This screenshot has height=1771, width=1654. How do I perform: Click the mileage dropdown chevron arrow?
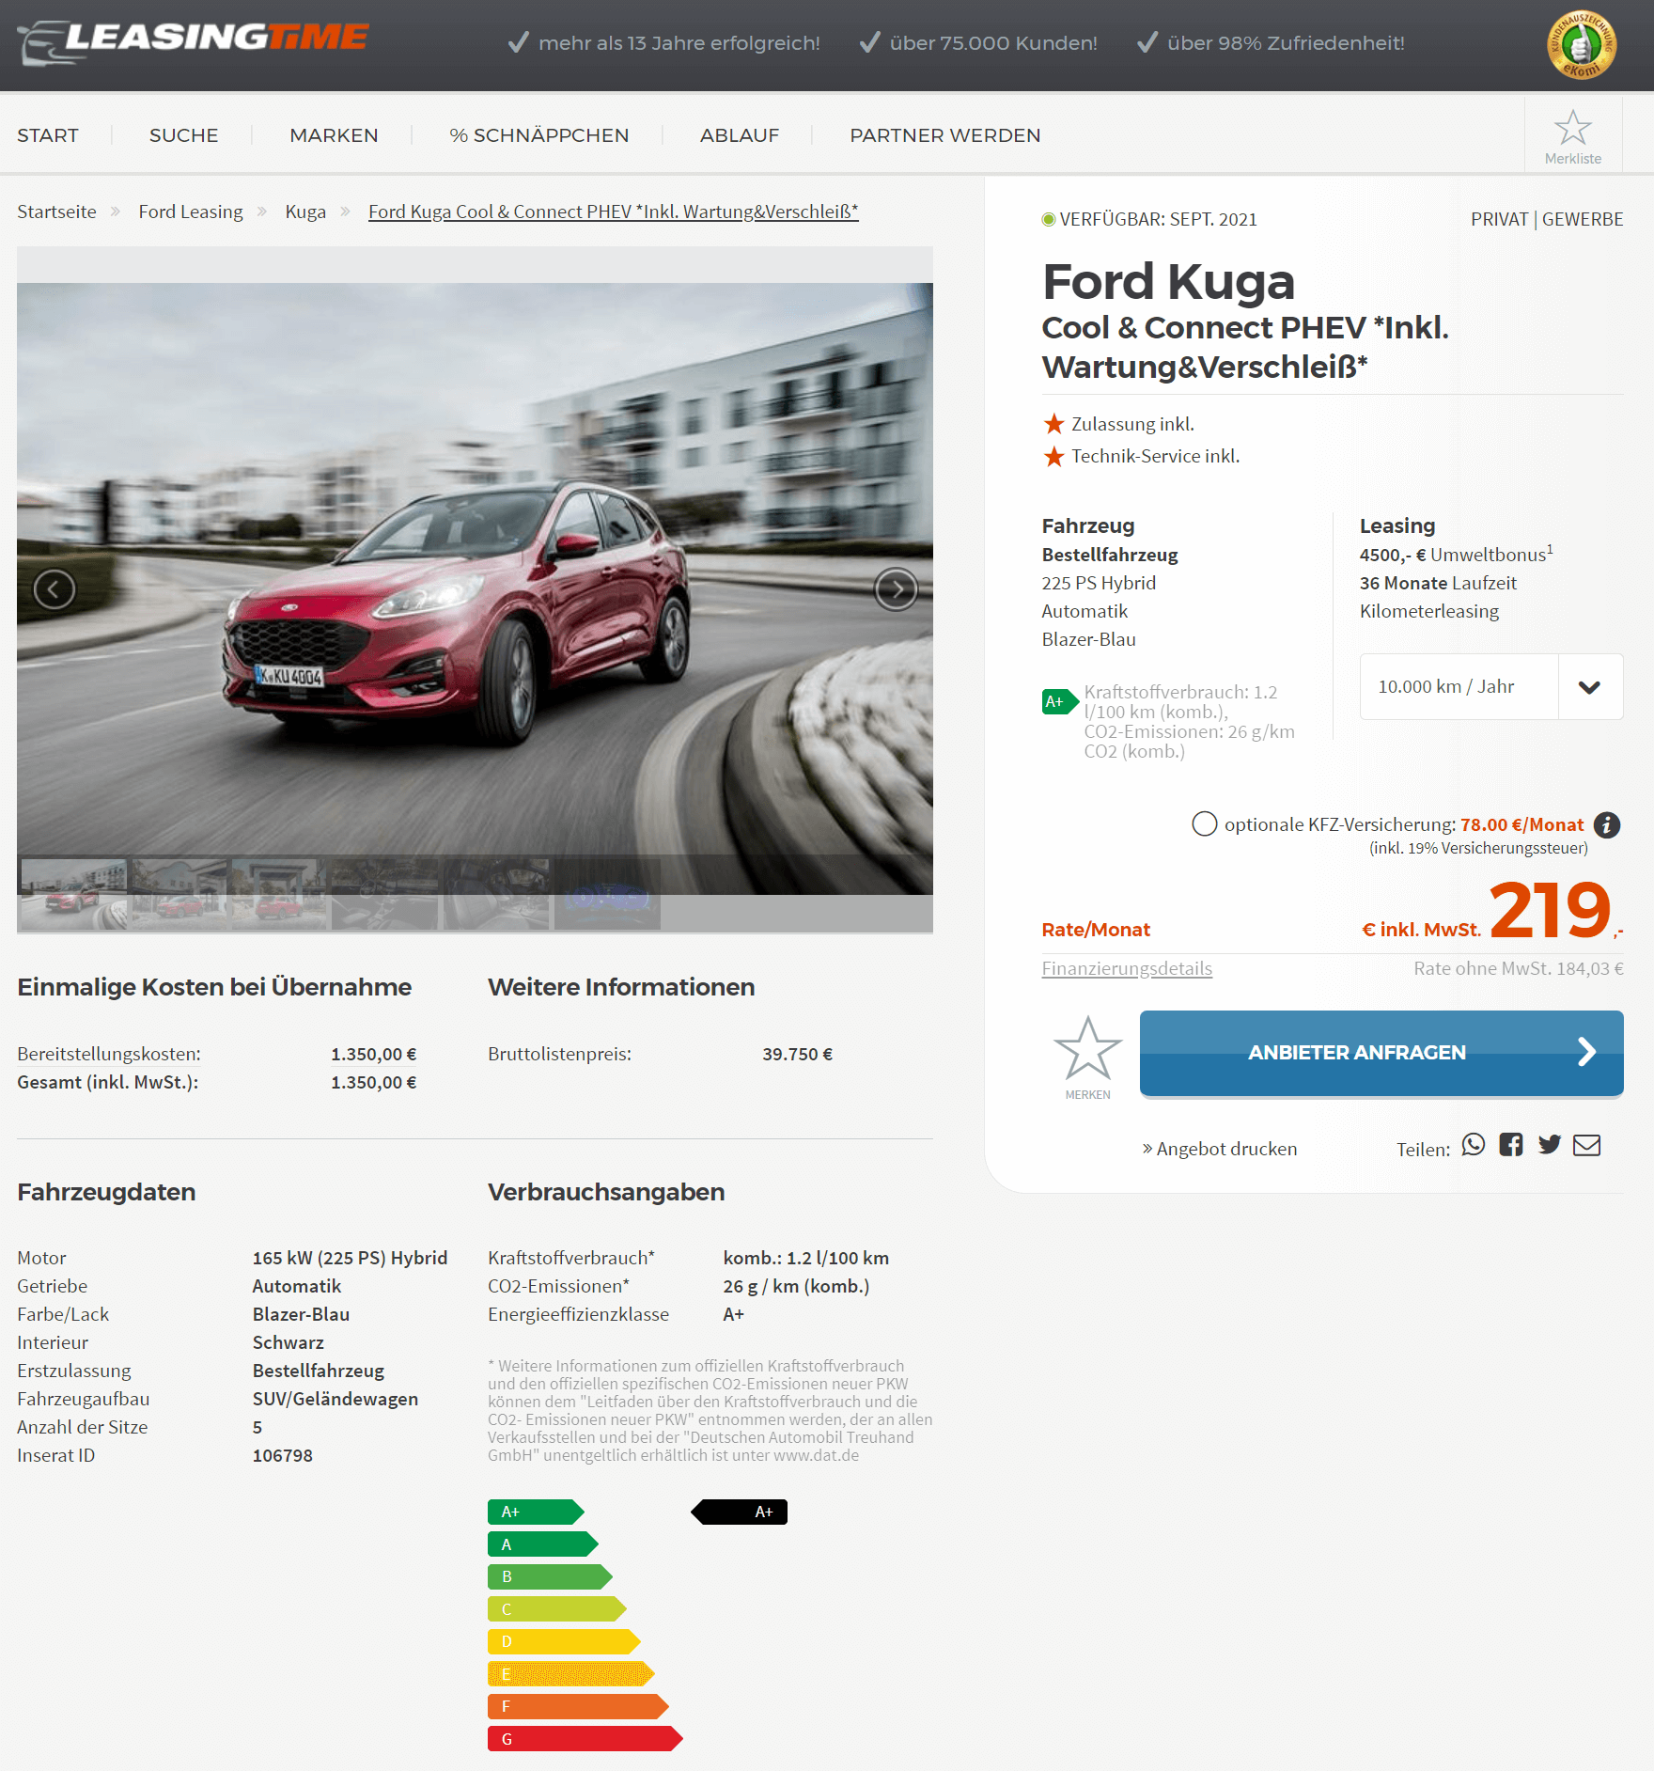click(x=1590, y=687)
